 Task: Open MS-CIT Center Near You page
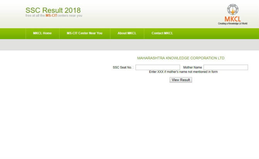85,33
